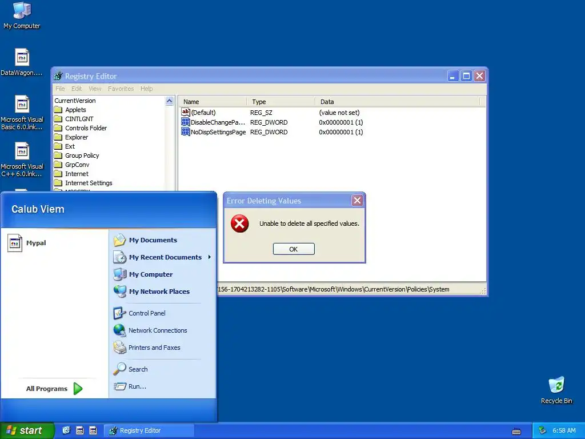Sort values by Name column header
The image size is (585, 439).
click(x=213, y=102)
